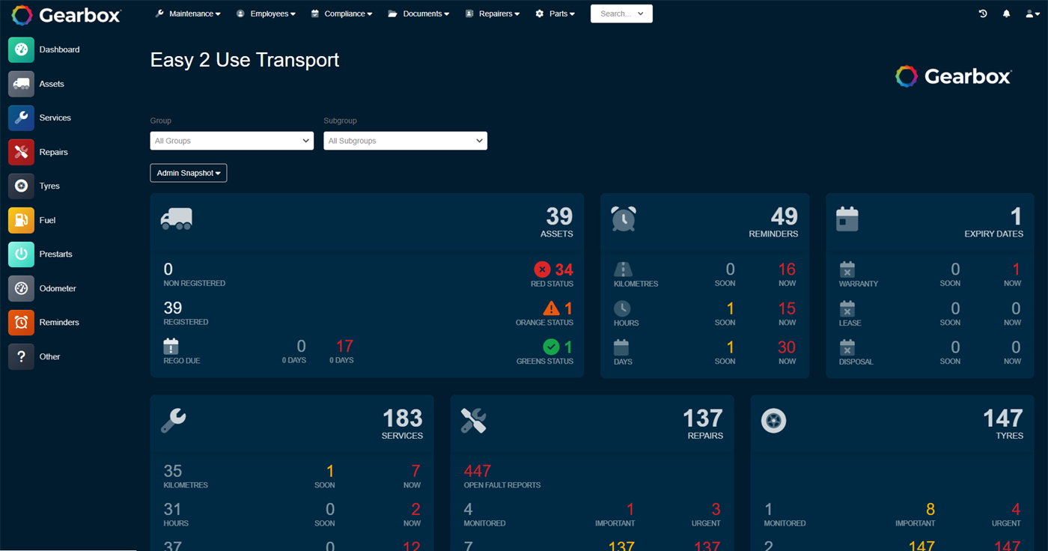
Task: Go to Dashboard via sidebar label
Action: point(59,49)
